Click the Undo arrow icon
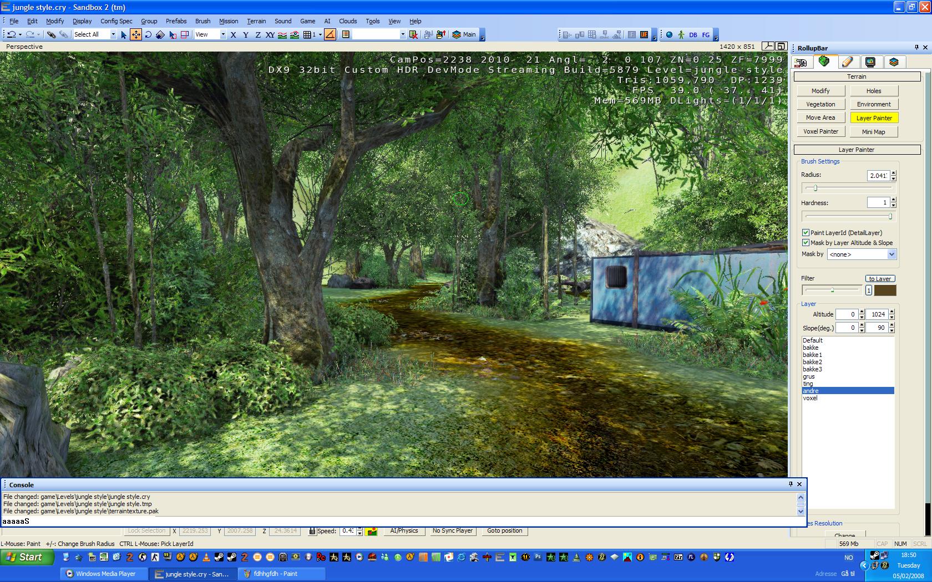This screenshot has height=582, width=932. (11, 34)
